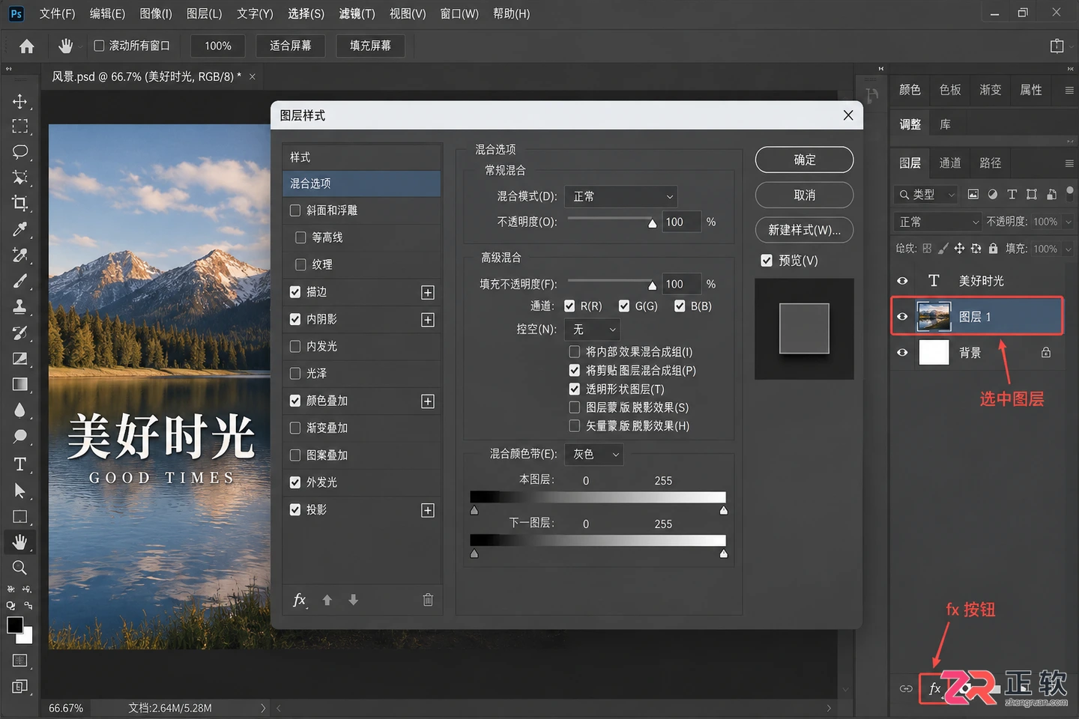Screen dimensions: 1079x719
Task: Click the 新建样式(W)... button
Action: [x=804, y=230]
